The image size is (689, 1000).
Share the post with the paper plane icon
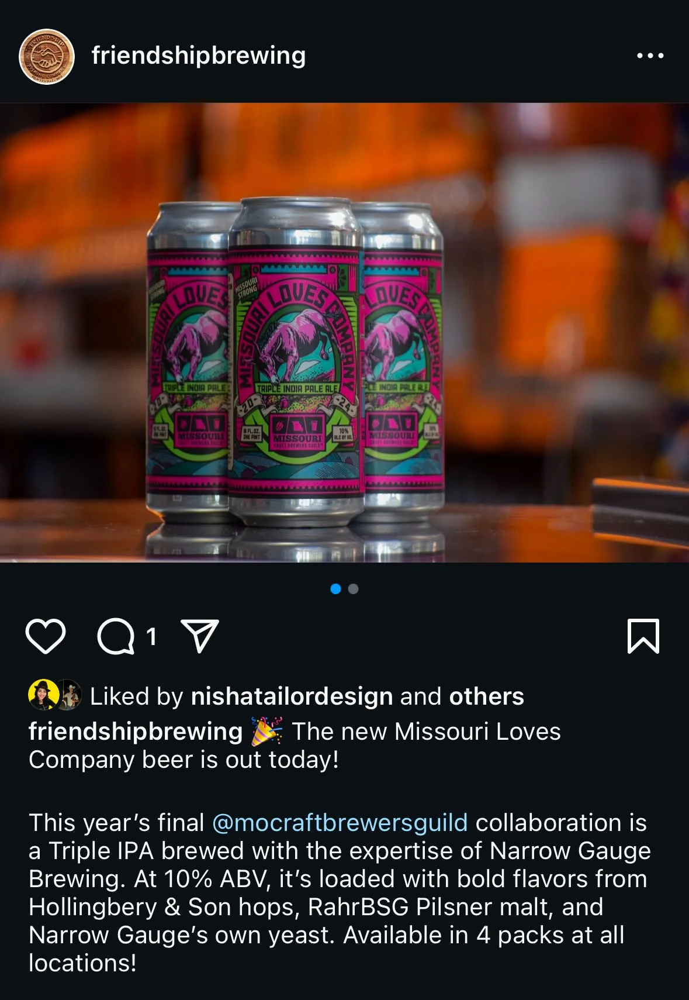click(200, 635)
